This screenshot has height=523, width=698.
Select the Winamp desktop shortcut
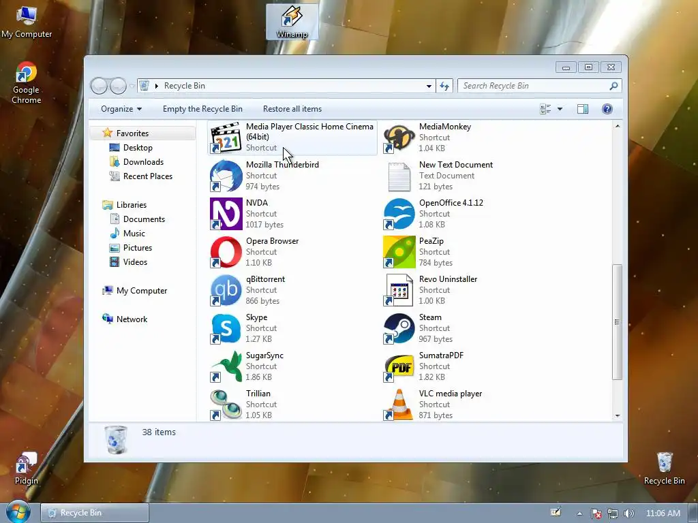(292, 22)
